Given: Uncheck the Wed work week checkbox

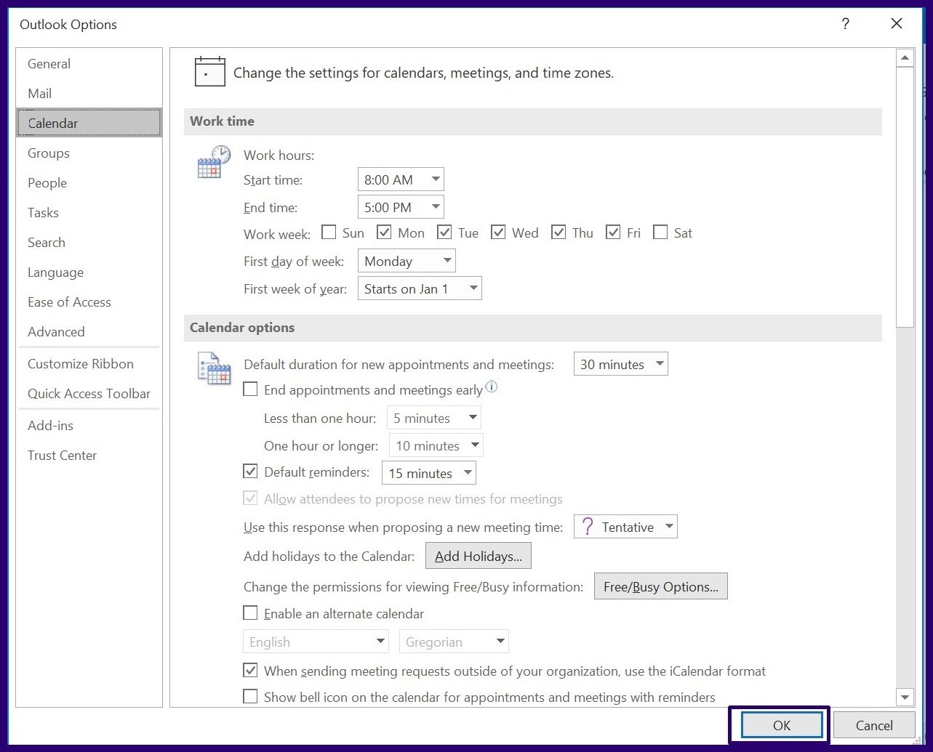Looking at the screenshot, I should click(x=498, y=233).
